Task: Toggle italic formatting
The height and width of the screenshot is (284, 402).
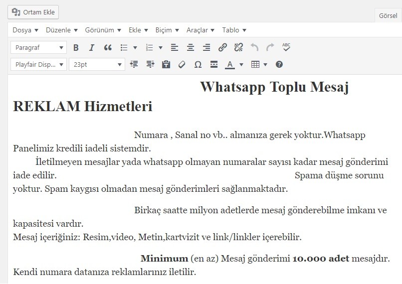Action: coord(92,47)
